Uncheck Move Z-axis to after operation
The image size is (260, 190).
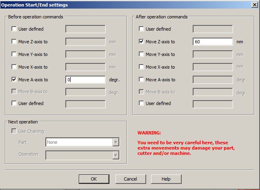pos(142,42)
